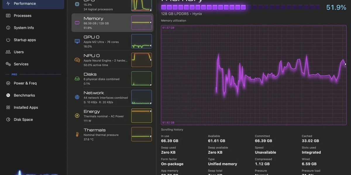Viewport: 351px width, 175px height.
Task: Open the Users page
Action: tap(19, 52)
